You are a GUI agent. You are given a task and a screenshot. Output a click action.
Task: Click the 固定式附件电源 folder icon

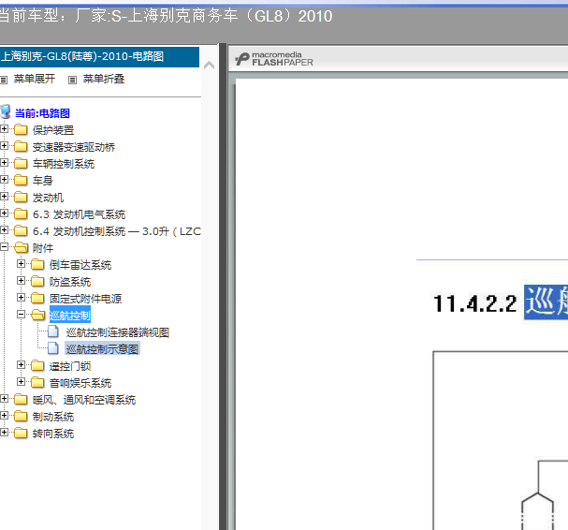click(37, 298)
